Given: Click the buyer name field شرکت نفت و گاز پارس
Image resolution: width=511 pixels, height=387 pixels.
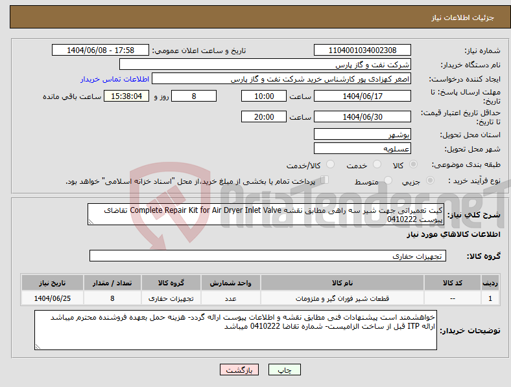Looking at the screenshot, I should click(265, 64).
